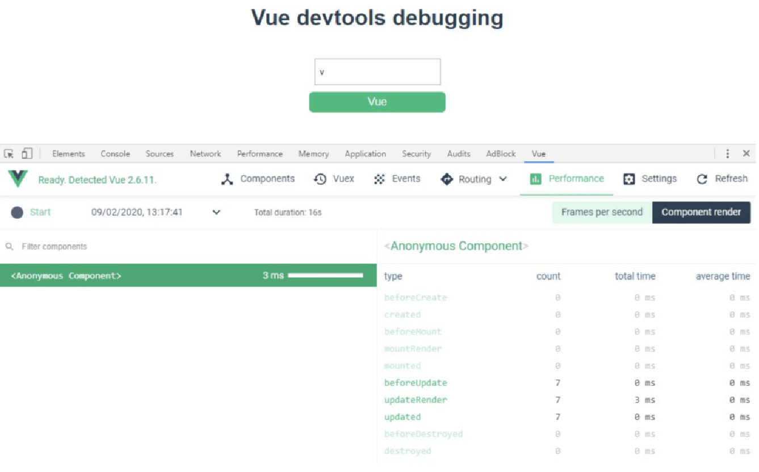759x472 pixels.
Task: Open Chrome's Performance tab
Action: coord(260,154)
